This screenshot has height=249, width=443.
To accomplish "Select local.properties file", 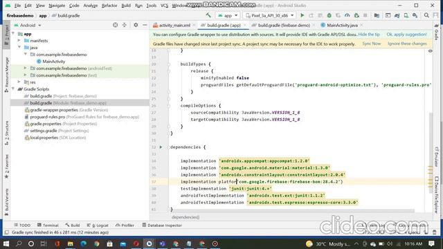I will (x=55, y=138).
